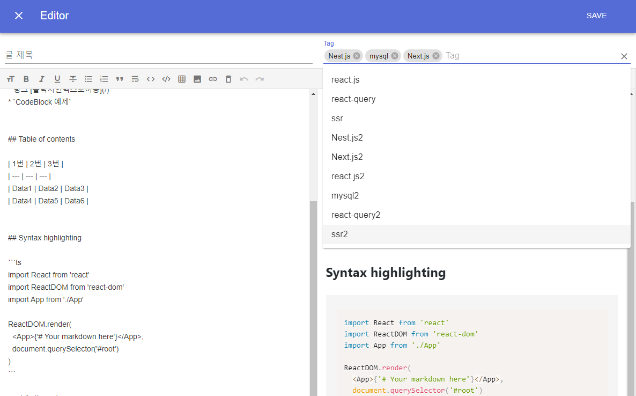Viewport: 636px width, 396px height.
Task: Click the "import React from 'react'" editor line
Action: 49,275
